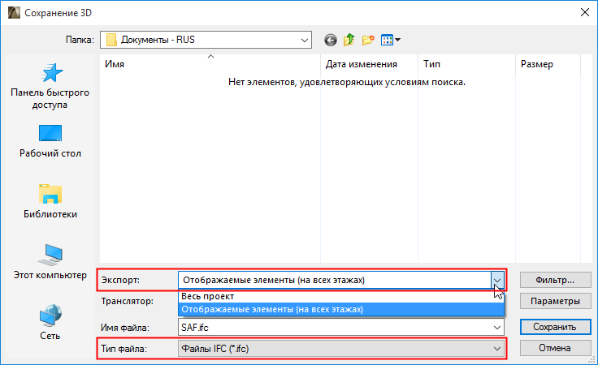This screenshot has height=365, width=598.
Task: Select Отображаемые элементы (на всех этажах) option
Action: click(341, 309)
